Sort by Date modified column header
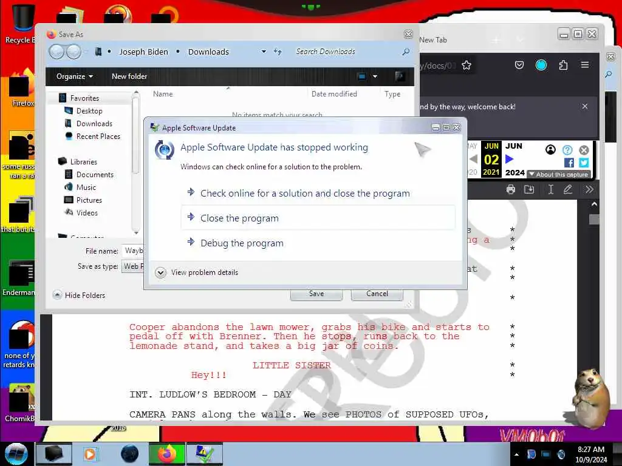The image size is (622, 466). tap(334, 94)
